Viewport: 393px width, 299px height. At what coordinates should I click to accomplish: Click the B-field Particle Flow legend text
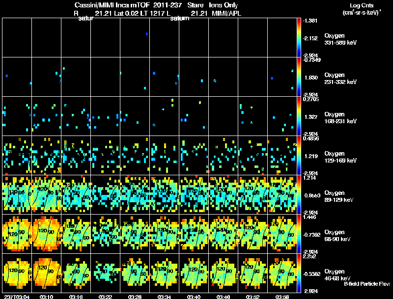click(367, 284)
